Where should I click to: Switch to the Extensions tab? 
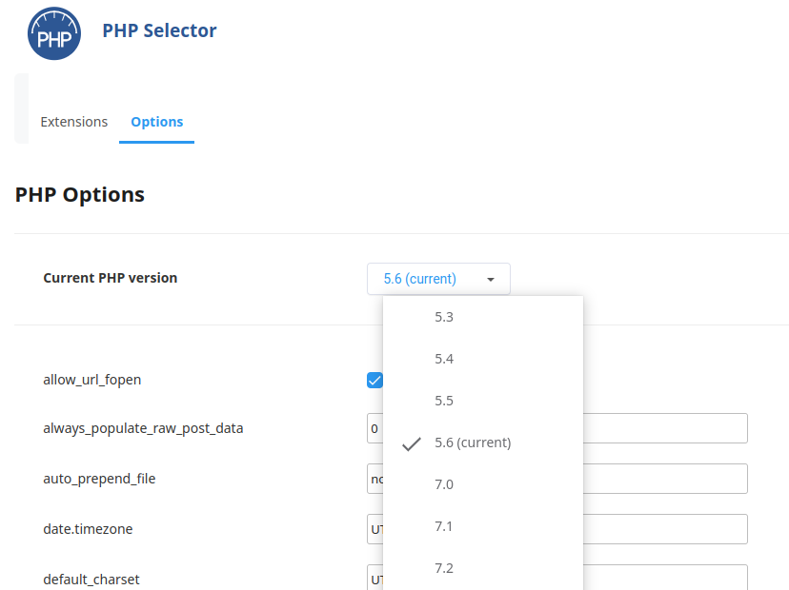click(x=74, y=122)
